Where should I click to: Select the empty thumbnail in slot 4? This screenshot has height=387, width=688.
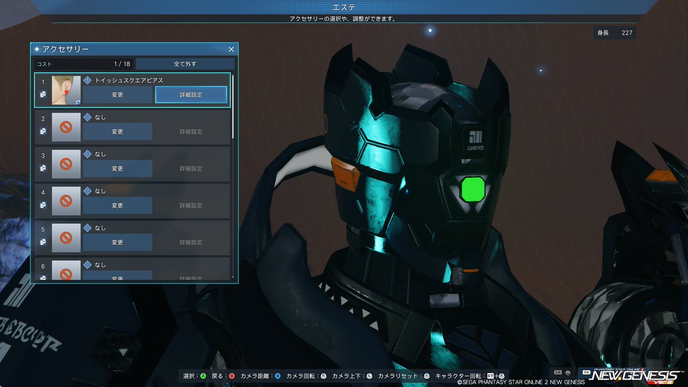click(66, 201)
